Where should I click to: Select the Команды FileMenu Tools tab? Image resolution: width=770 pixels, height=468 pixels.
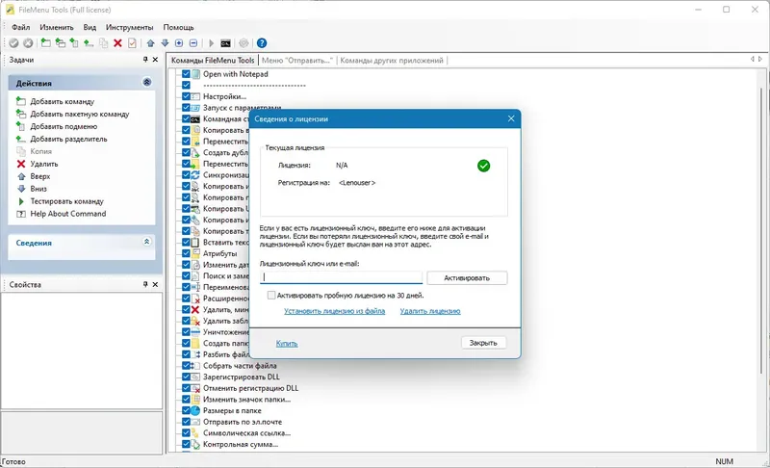pyautogui.click(x=213, y=61)
